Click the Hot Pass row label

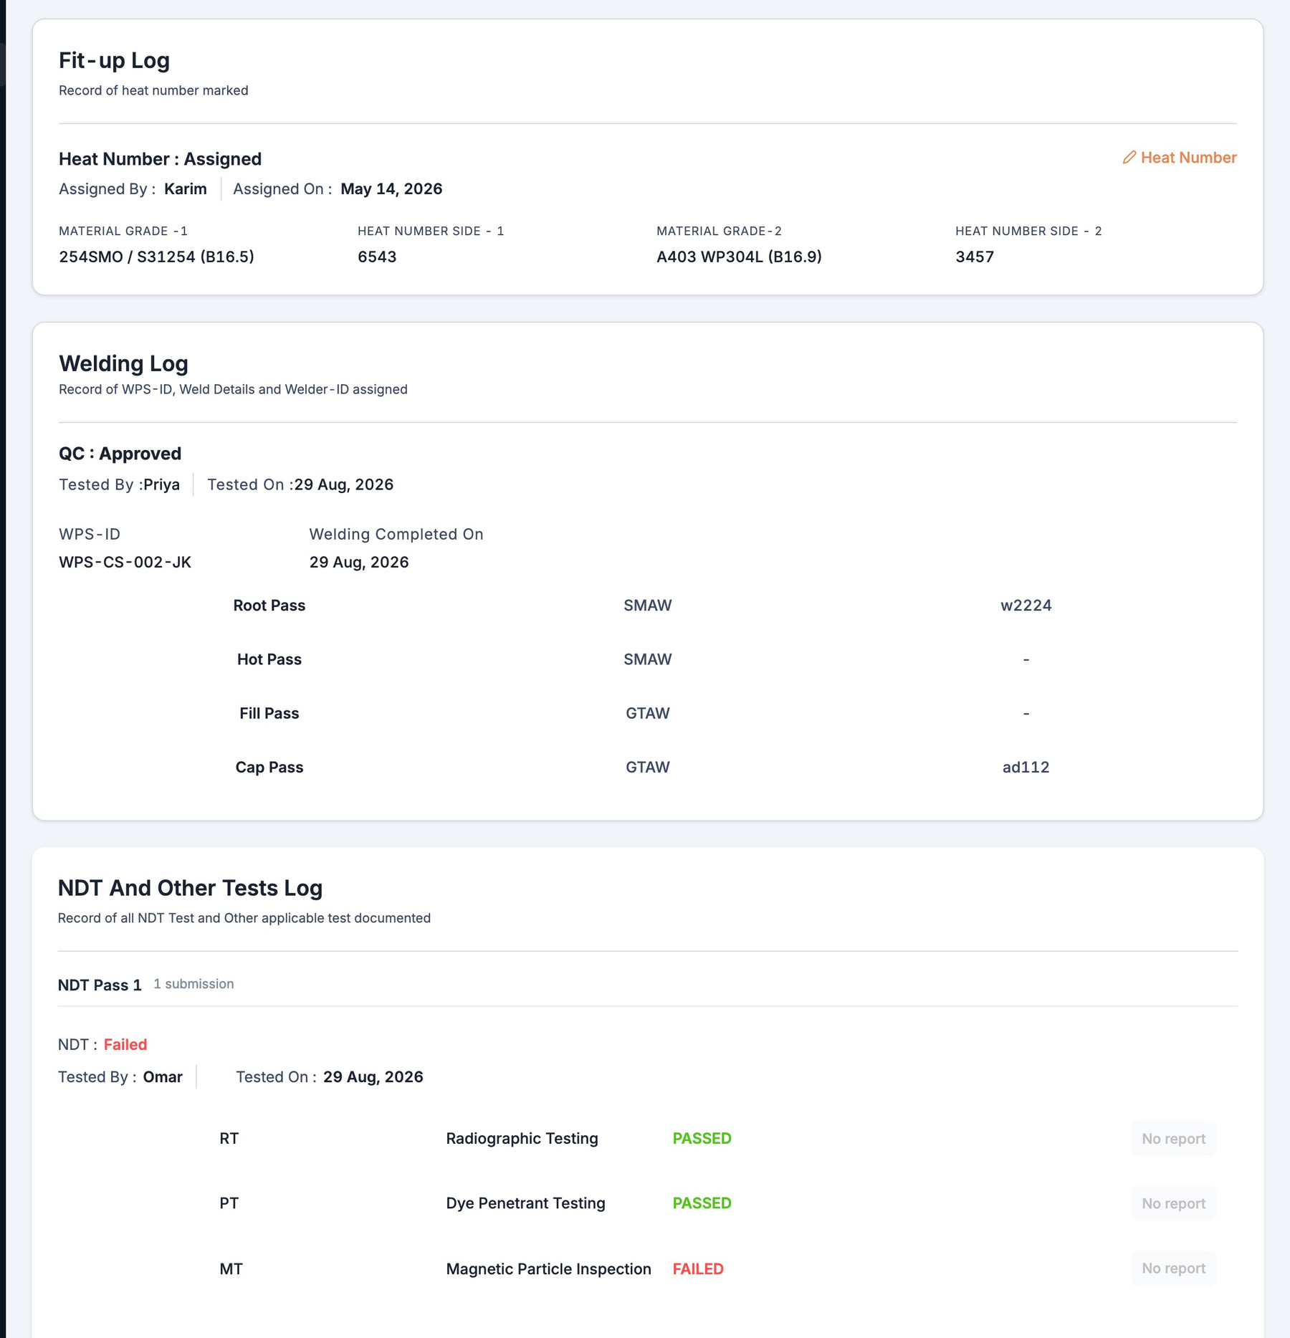(x=269, y=659)
